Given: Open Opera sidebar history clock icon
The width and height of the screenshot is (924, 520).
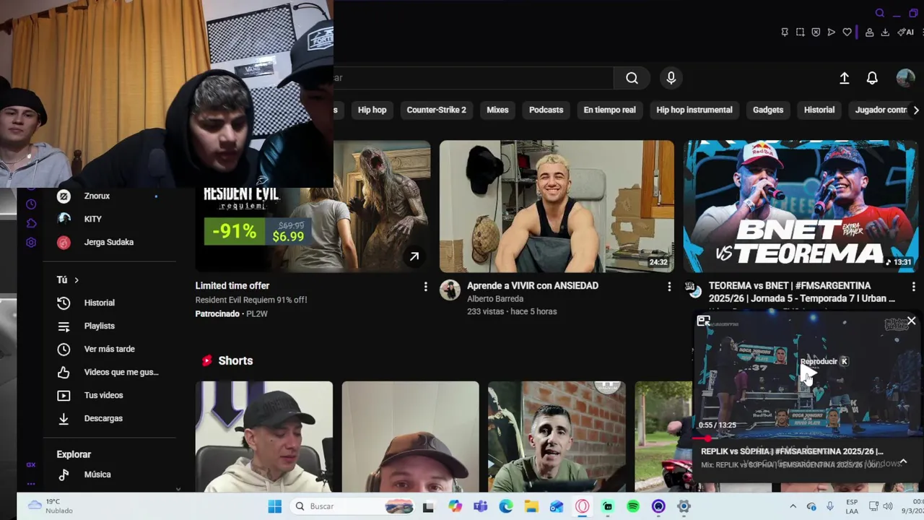Looking at the screenshot, I should point(31,204).
